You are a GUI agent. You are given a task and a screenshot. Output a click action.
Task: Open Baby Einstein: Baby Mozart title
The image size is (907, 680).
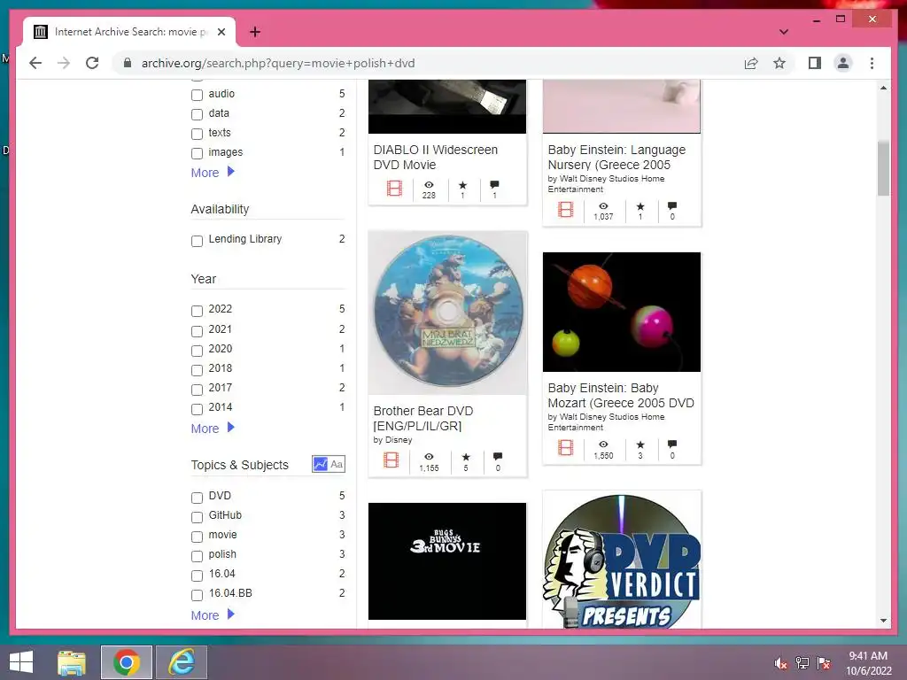[621, 396]
